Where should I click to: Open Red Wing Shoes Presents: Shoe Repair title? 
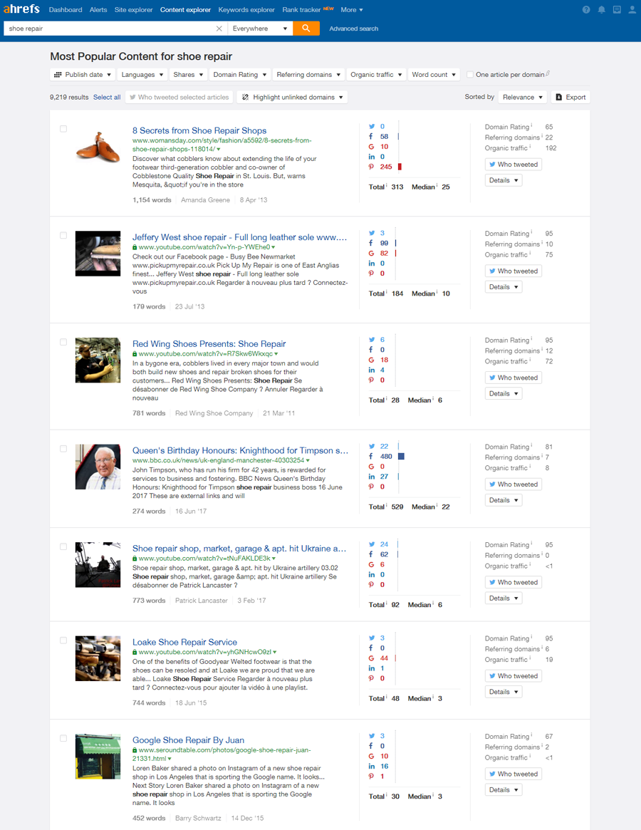[209, 344]
